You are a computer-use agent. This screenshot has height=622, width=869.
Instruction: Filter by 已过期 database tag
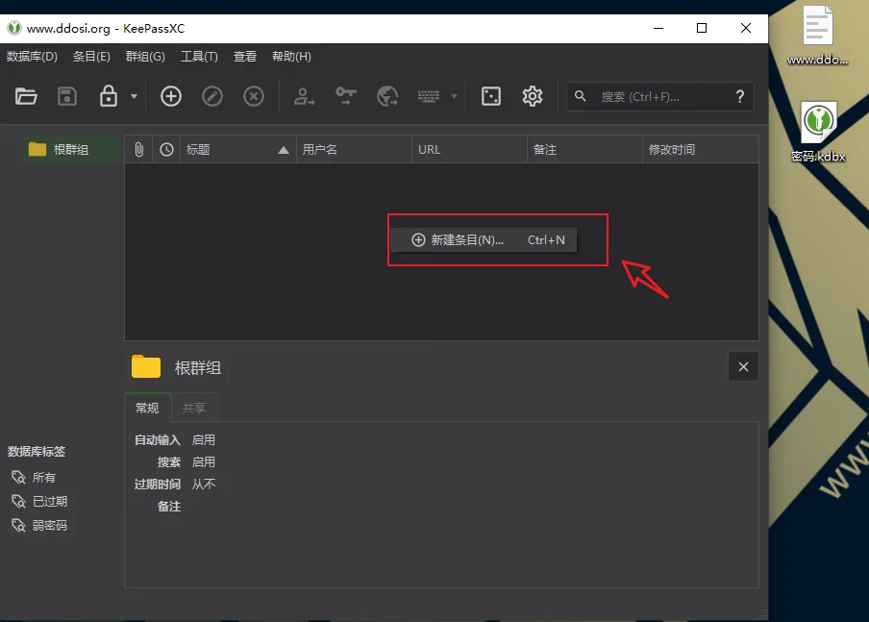coord(39,501)
